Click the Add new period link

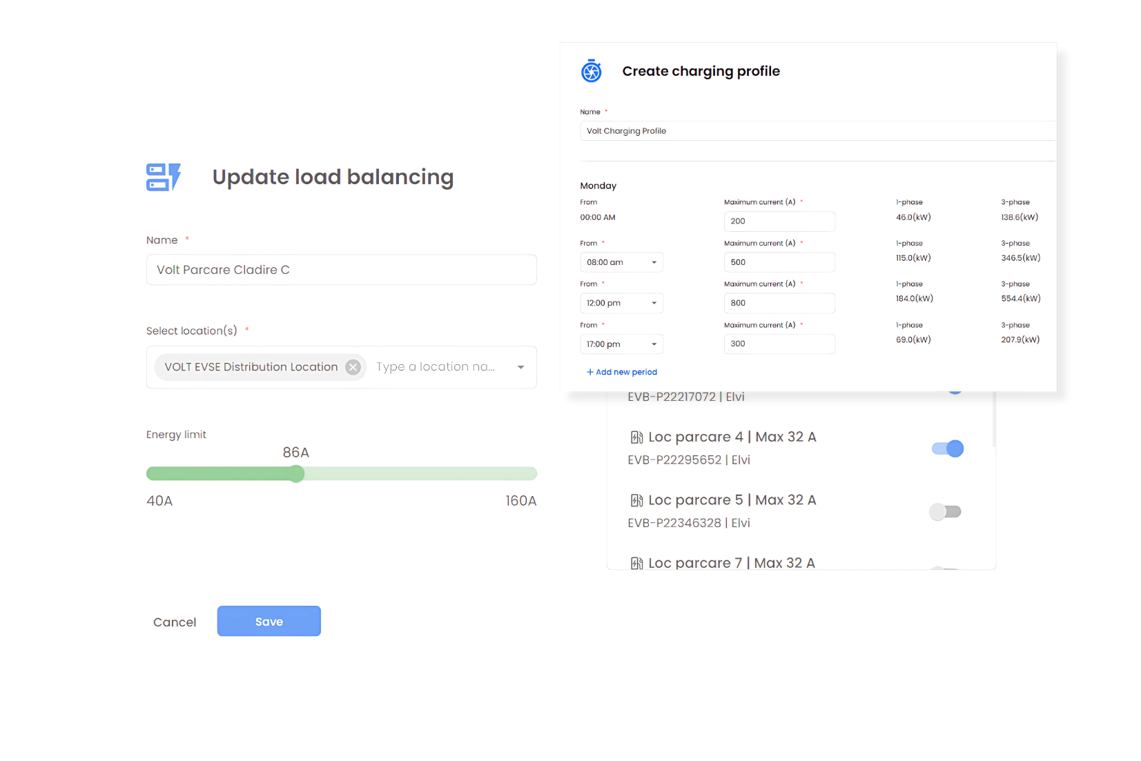[x=622, y=372]
